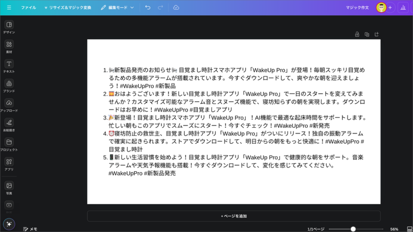This screenshot has height=232, width=413.
Task: Open the アプリ panel
Action: click(9, 164)
